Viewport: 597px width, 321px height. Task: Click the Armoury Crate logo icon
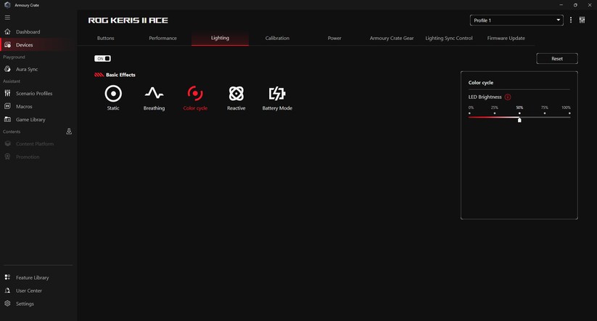[x=7, y=5]
